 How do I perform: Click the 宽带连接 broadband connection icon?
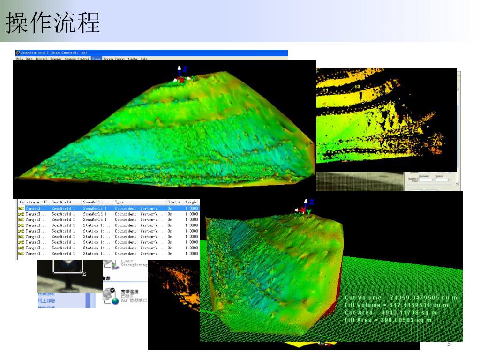pyautogui.click(x=111, y=296)
